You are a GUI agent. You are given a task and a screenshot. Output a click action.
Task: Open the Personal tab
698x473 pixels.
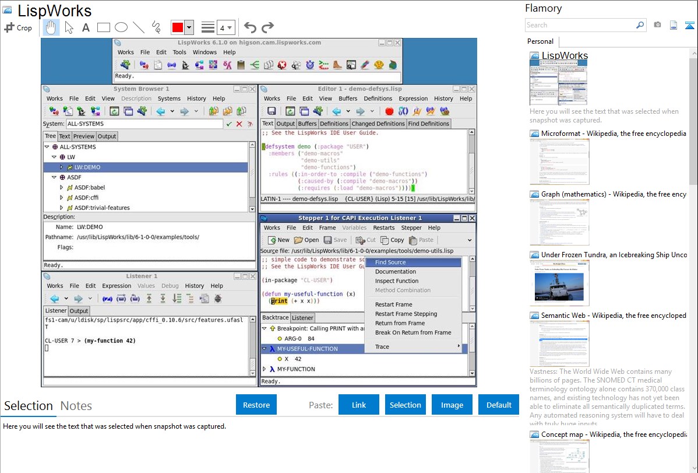[x=541, y=41]
